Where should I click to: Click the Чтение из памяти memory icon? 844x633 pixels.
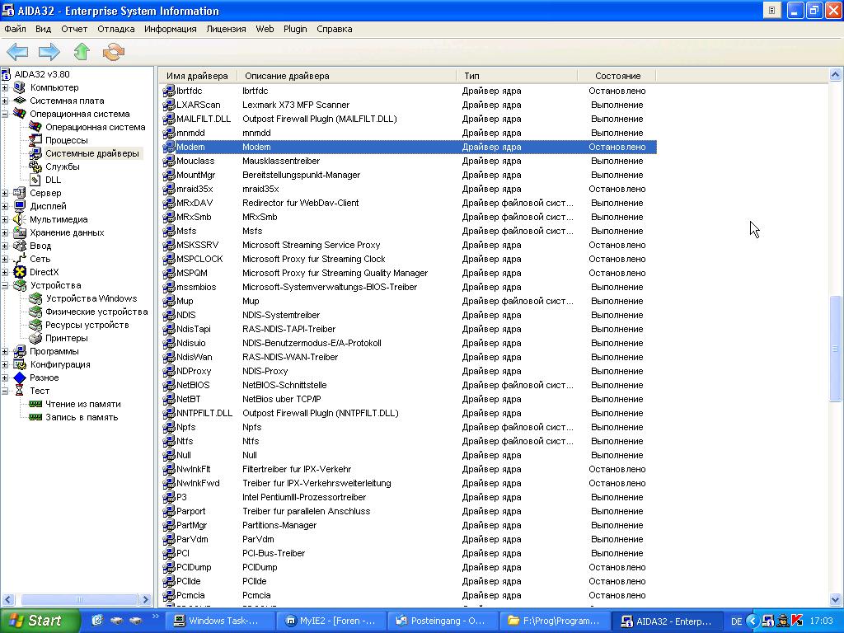coord(35,404)
